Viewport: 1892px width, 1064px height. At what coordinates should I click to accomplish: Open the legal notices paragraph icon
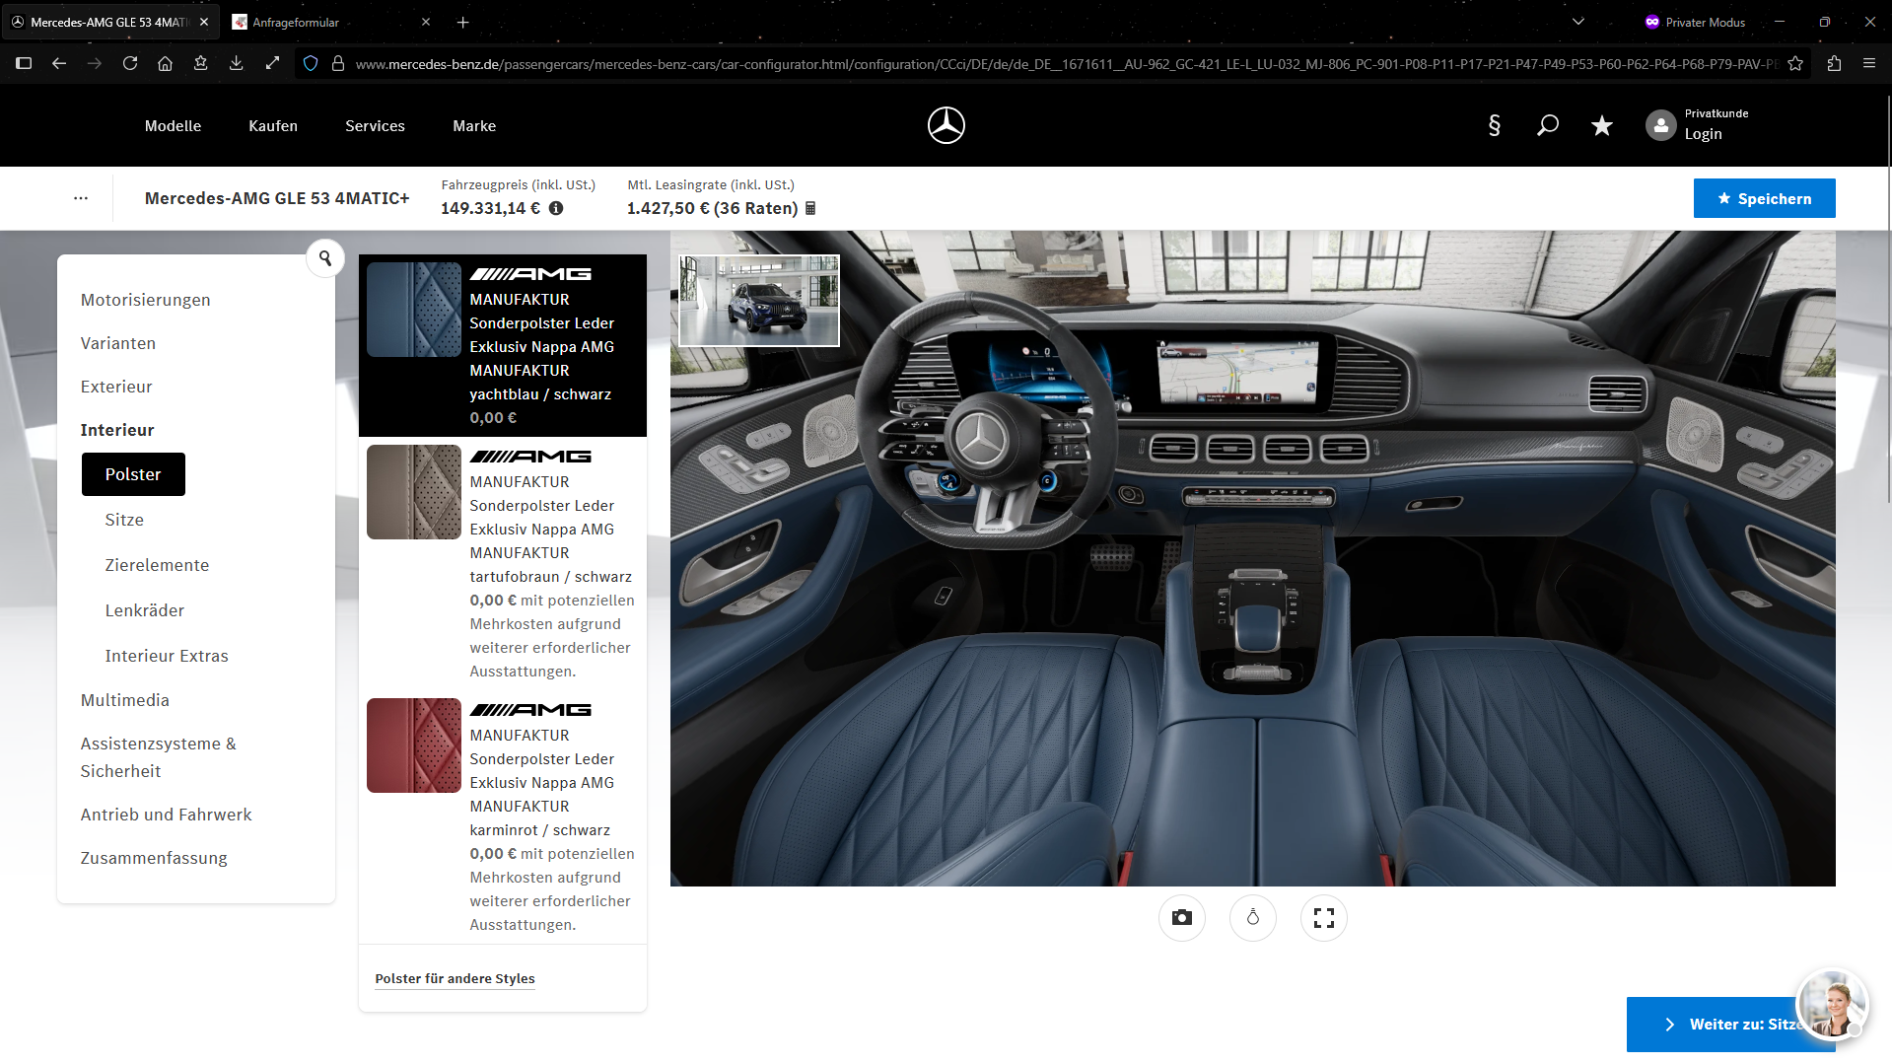(x=1494, y=125)
